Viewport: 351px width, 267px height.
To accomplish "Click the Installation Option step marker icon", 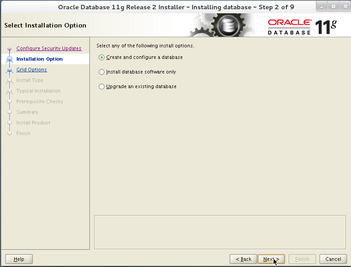I will (9, 59).
